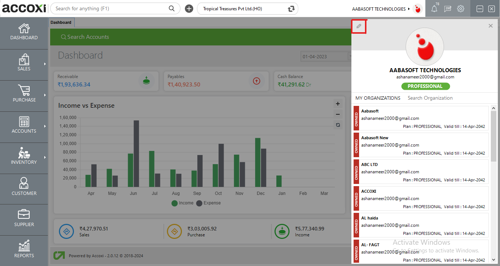Click the pencil edit profile icon
The image size is (500, 266).
[359, 26]
